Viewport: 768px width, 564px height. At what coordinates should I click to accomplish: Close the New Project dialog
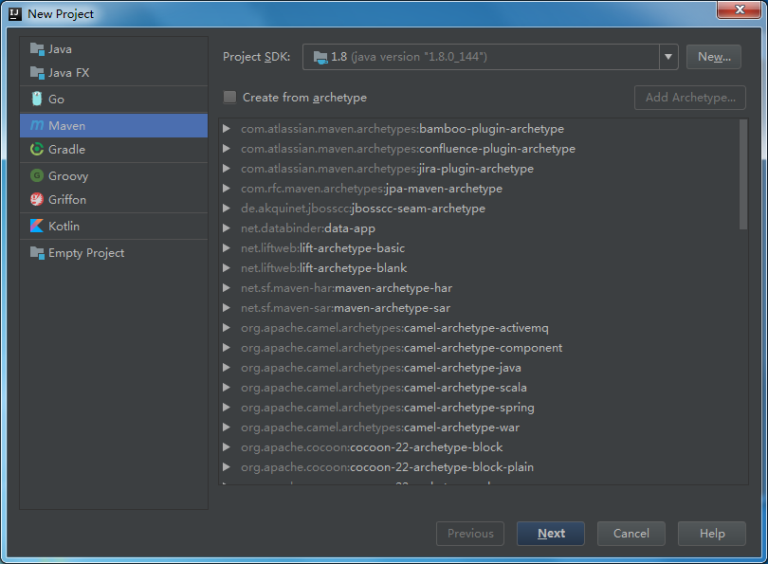pyautogui.click(x=740, y=9)
